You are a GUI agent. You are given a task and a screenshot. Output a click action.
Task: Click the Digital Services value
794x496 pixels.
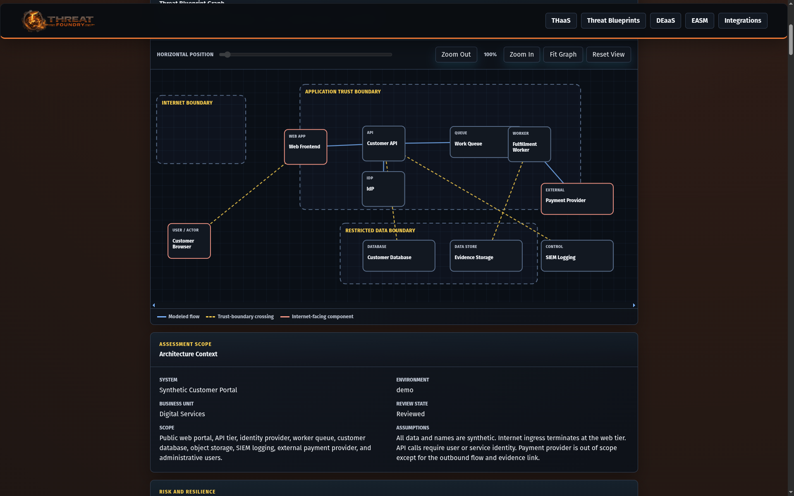click(182, 414)
